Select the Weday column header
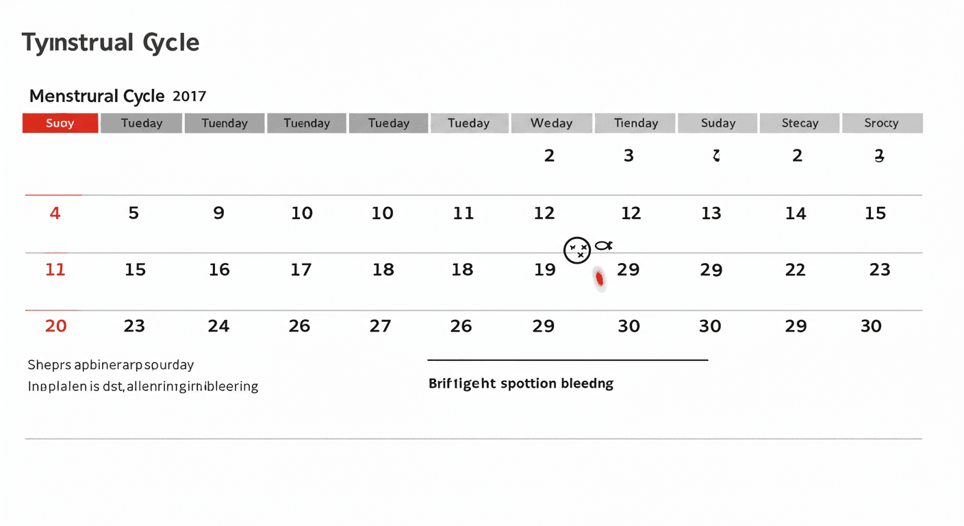The height and width of the screenshot is (526, 964). [551, 123]
